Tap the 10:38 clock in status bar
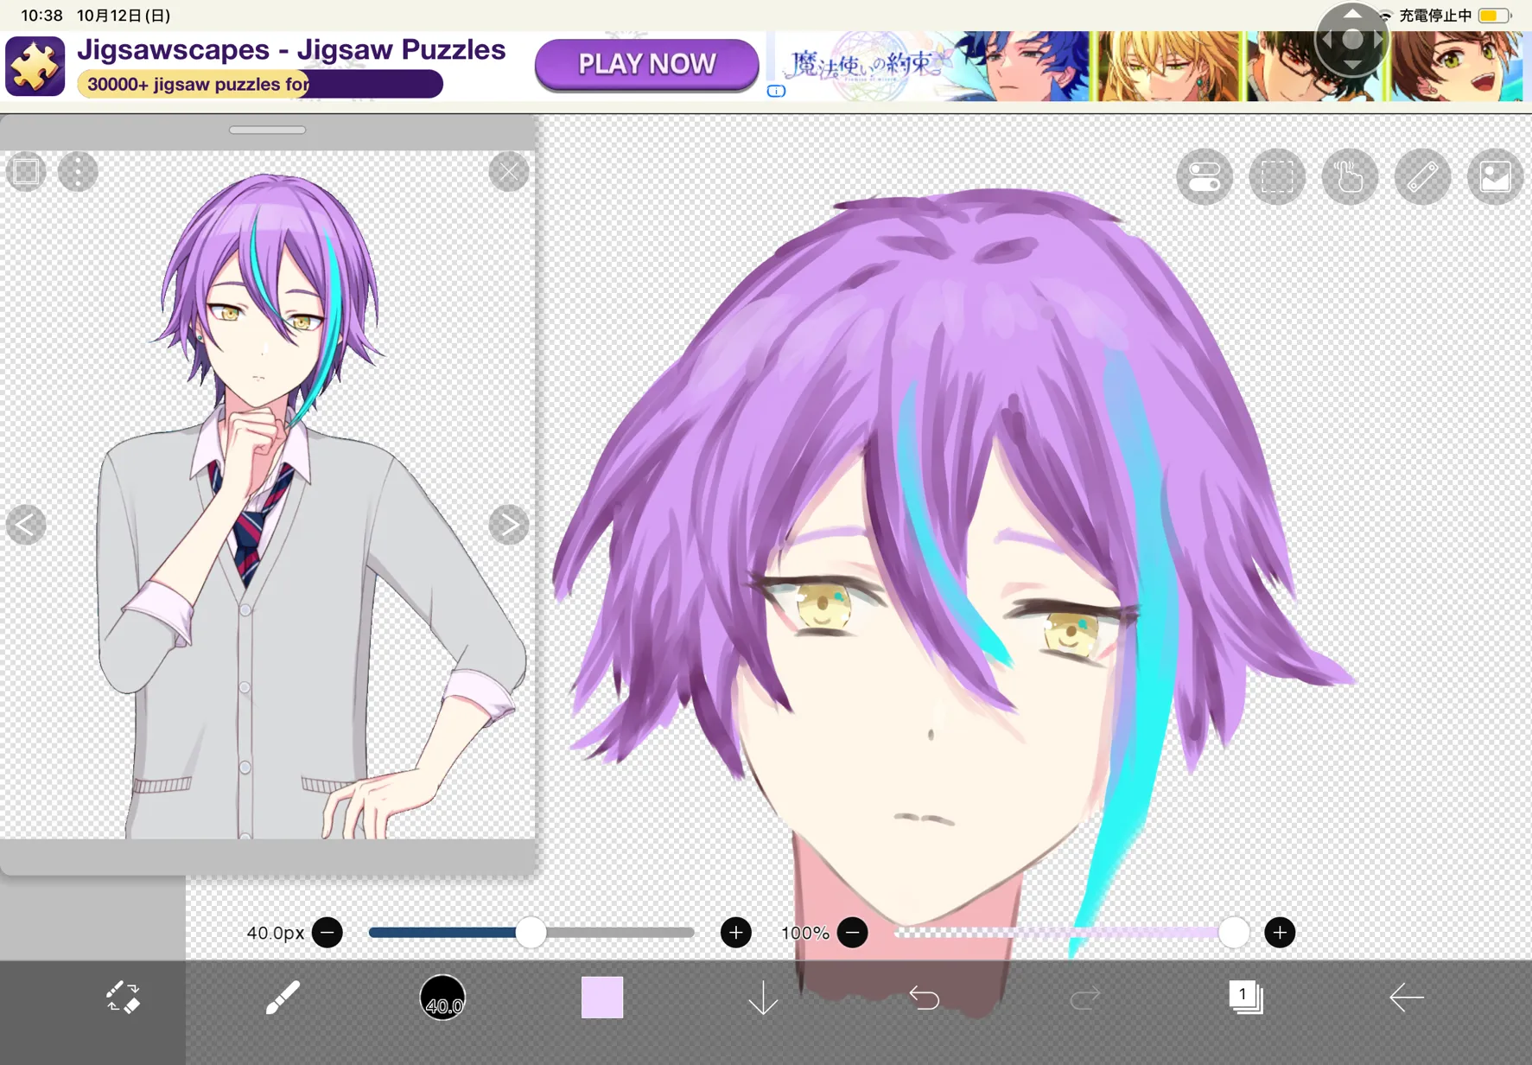This screenshot has width=1532, height=1065. [41, 16]
